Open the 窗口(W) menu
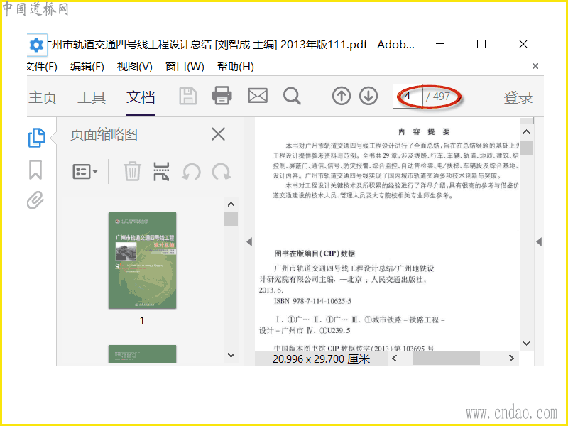Image resolution: width=568 pixels, height=426 pixels. click(x=185, y=67)
